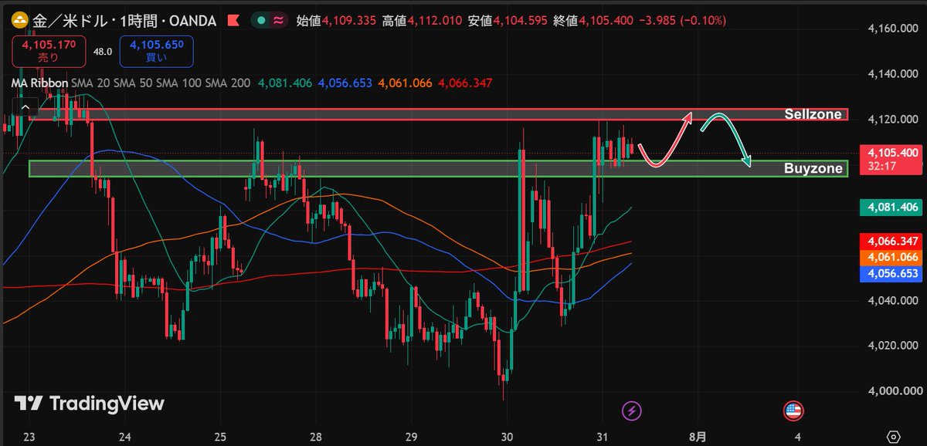Click blue 4,056.653 price axis label
The image size is (927, 446).
pyautogui.click(x=892, y=273)
